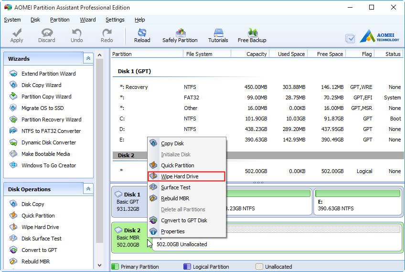
Task: Open the Settings menu
Action: point(115,20)
